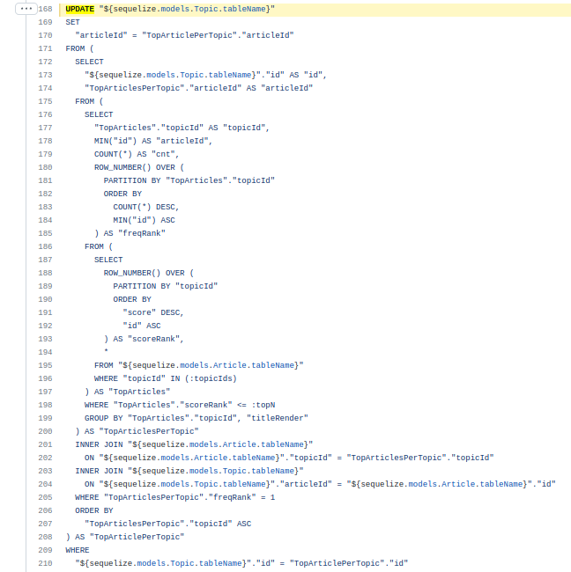The height and width of the screenshot is (572, 571).
Task: Click ':topN' on line 198
Action: tap(263, 405)
